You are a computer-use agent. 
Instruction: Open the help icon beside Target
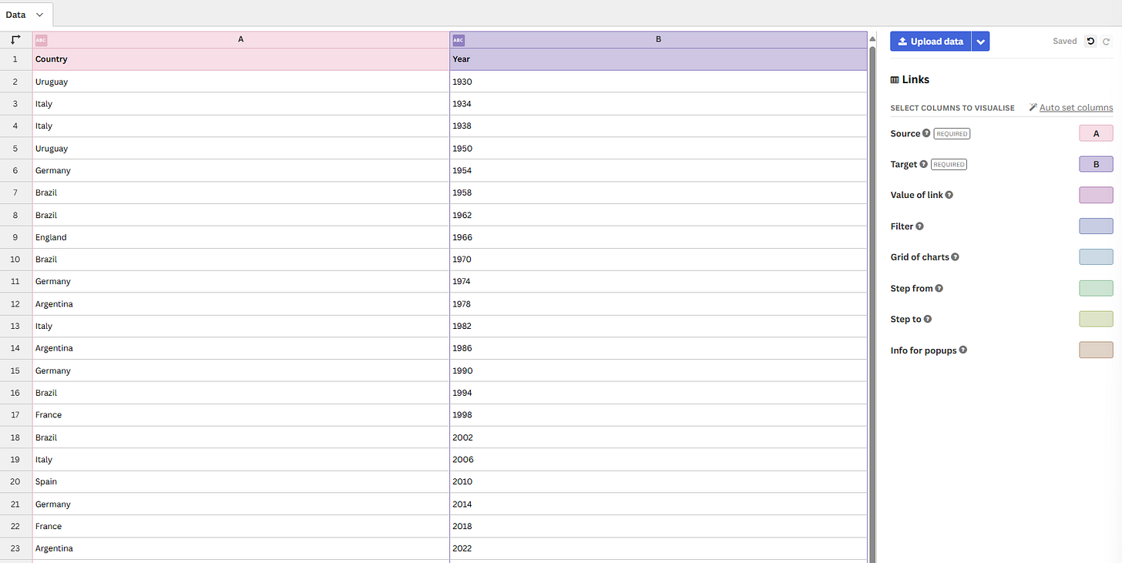(x=923, y=164)
